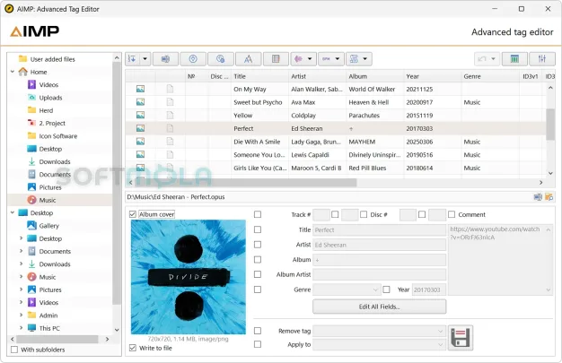This screenshot has width=562, height=363.
Task: Sort by the Year column header
Action: tap(432, 76)
